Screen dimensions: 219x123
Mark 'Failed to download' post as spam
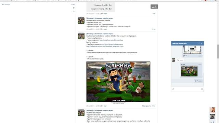click(x=104, y=29)
